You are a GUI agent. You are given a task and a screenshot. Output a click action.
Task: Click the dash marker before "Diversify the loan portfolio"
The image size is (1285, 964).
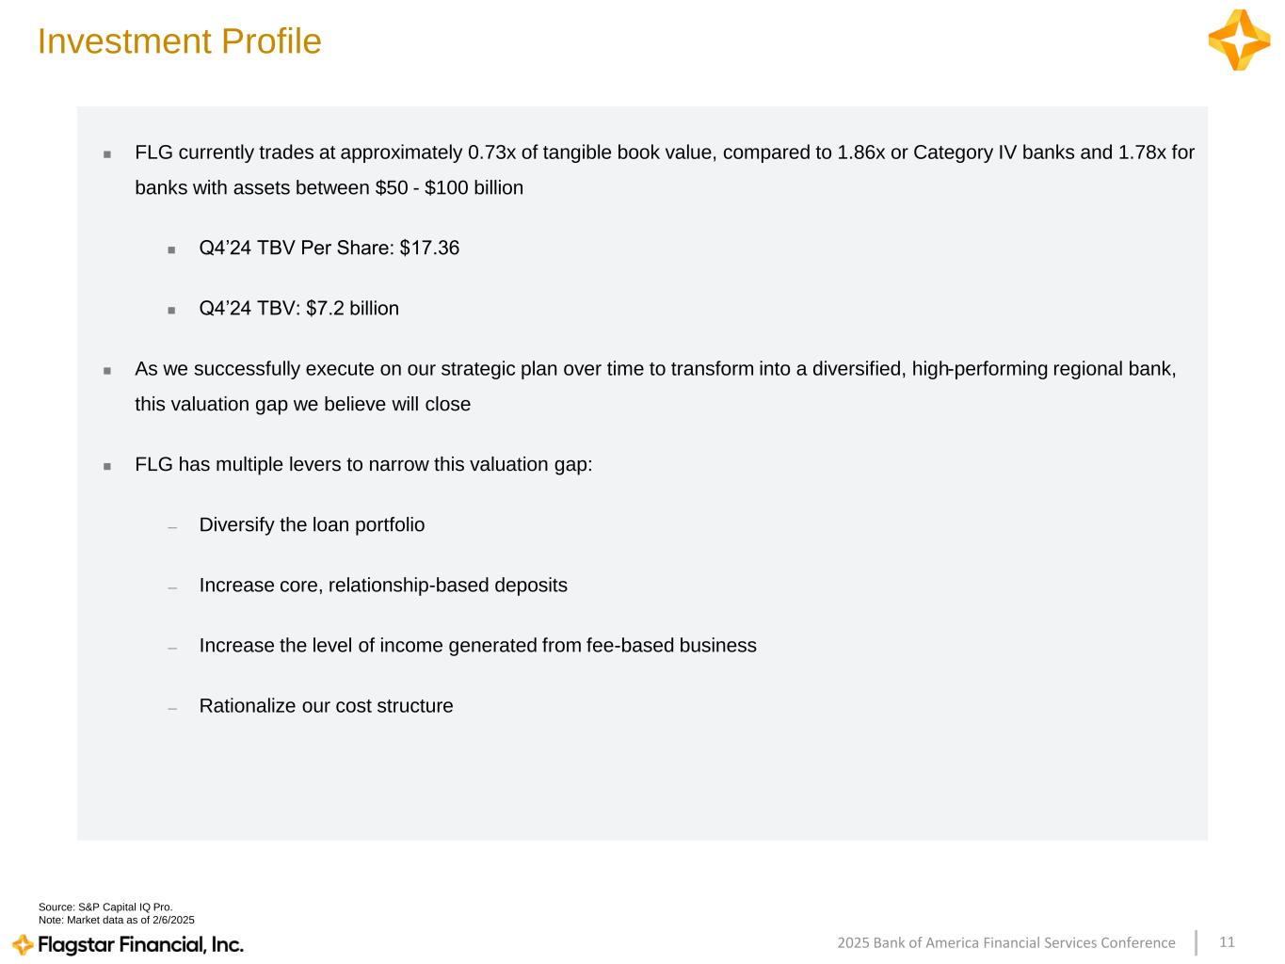pos(171,527)
